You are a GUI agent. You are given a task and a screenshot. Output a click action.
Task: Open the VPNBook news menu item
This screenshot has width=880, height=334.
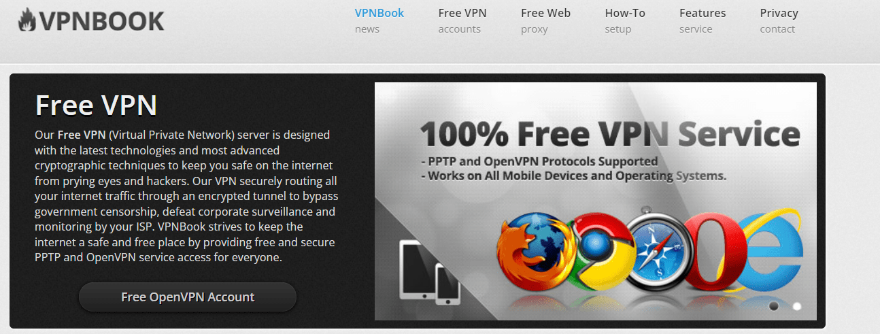click(x=379, y=20)
